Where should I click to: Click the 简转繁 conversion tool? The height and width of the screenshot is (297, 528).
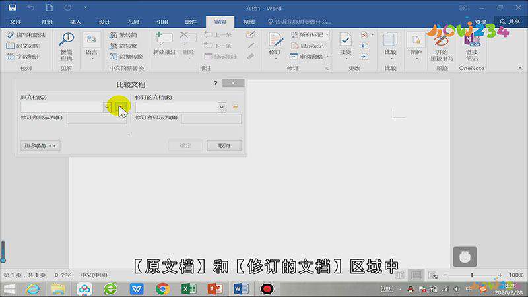pos(123,46)
